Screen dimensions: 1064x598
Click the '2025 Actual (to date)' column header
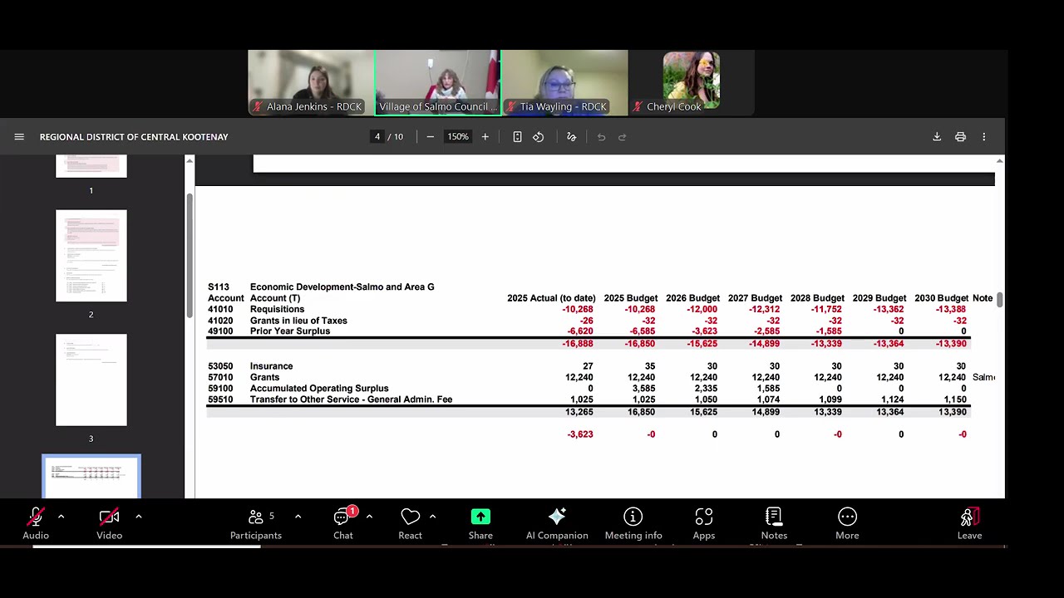pyautogui.click(x=551, y=298)
